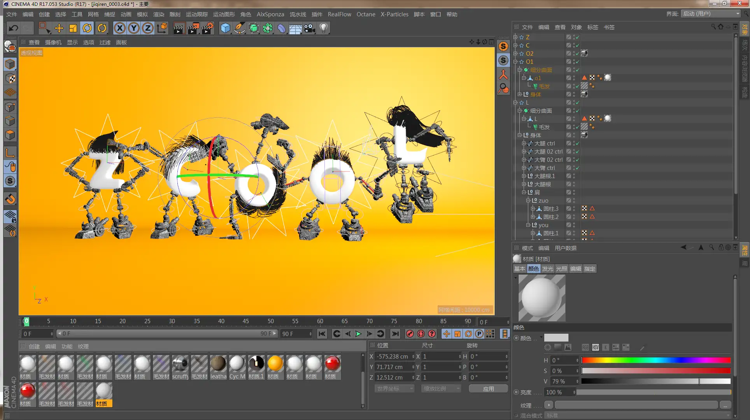Open the 世界坐标 coordinate dropdown
The height and width of the screenshot is (420, 750).
coord(394,388)
